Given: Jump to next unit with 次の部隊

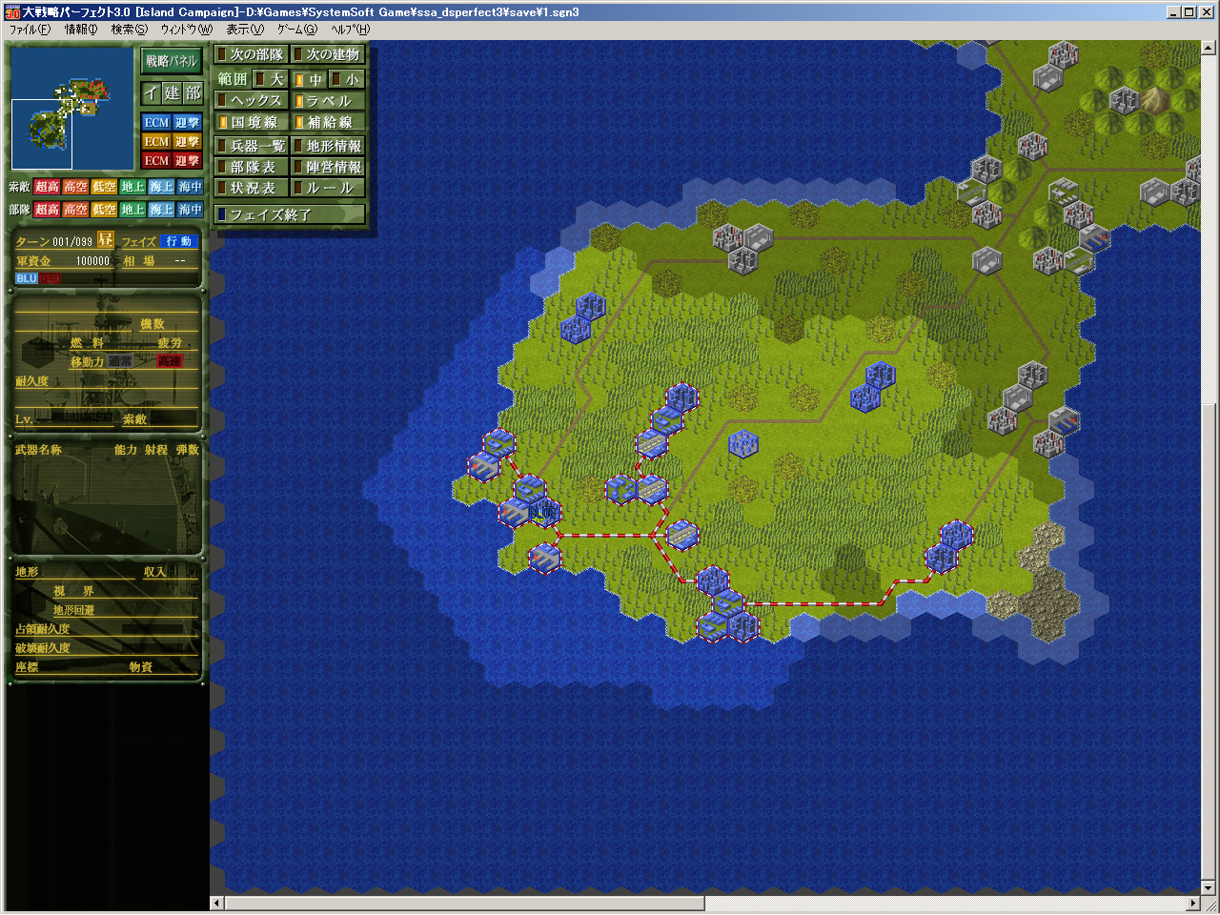Looking at the screenshot, I should pyautogui.click(x=251, y=54).
